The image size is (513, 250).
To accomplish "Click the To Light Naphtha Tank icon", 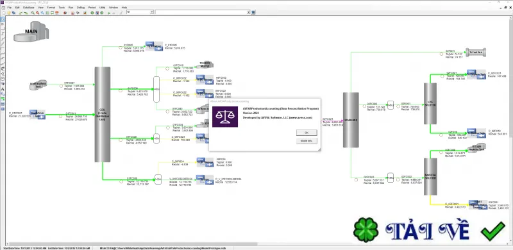I will 476,147.
